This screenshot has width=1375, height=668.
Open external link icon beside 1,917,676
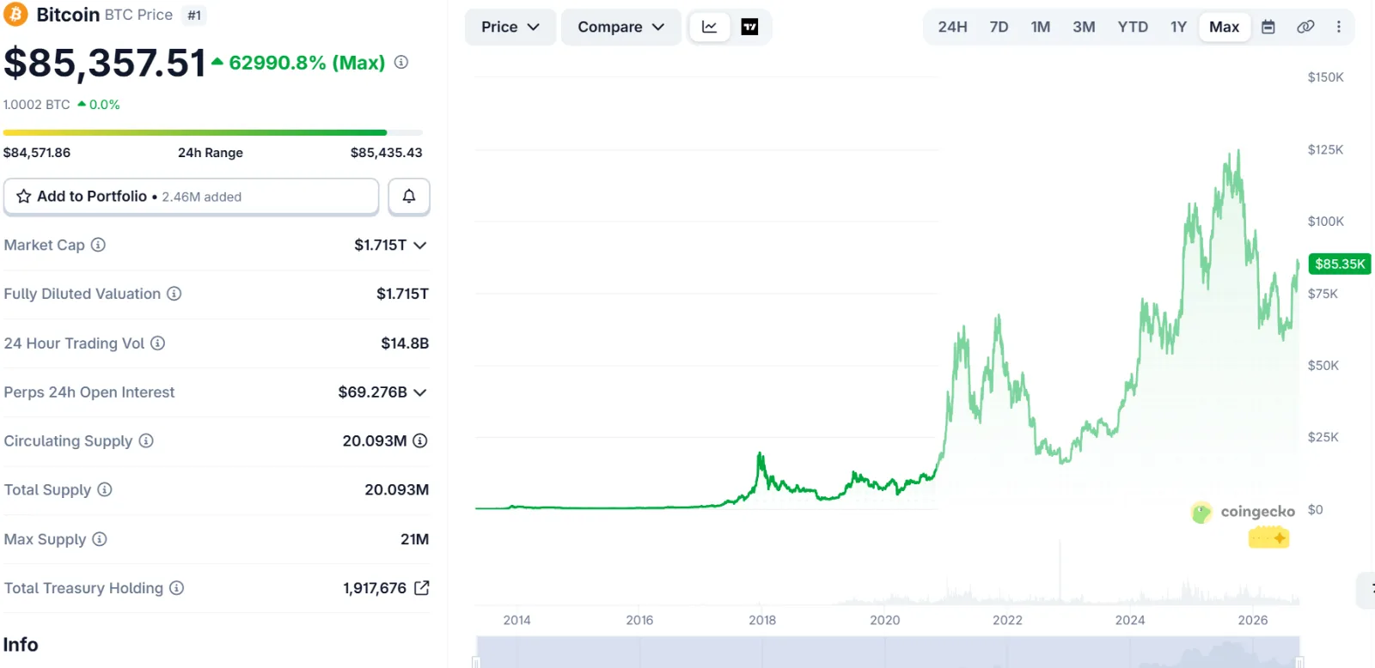pos(421,588)
